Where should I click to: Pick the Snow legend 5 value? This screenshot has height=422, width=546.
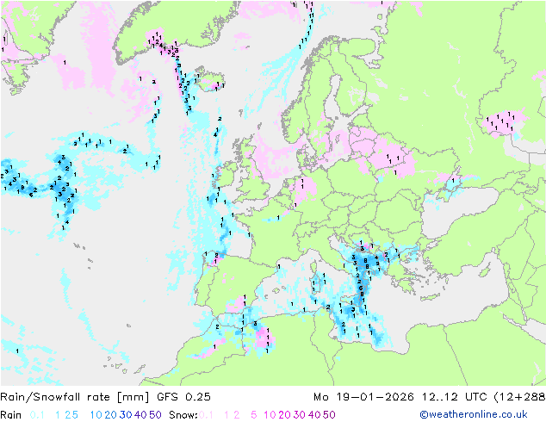tap(254, 415)
